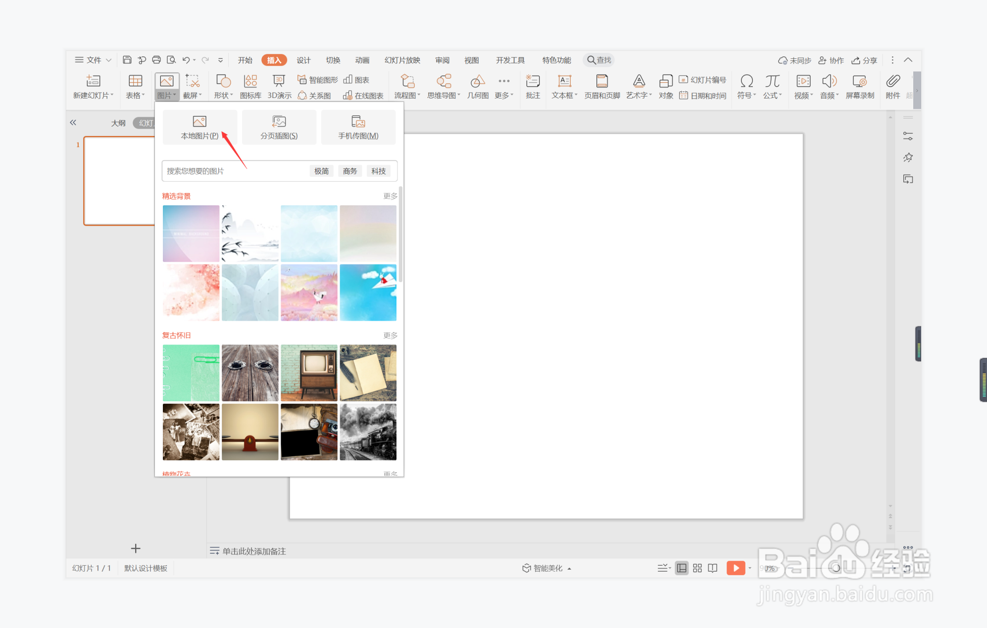This screenshot has width=987, height=628.
Task: Click the 本地图片 local picture icon
Action: tap(199, 122)
